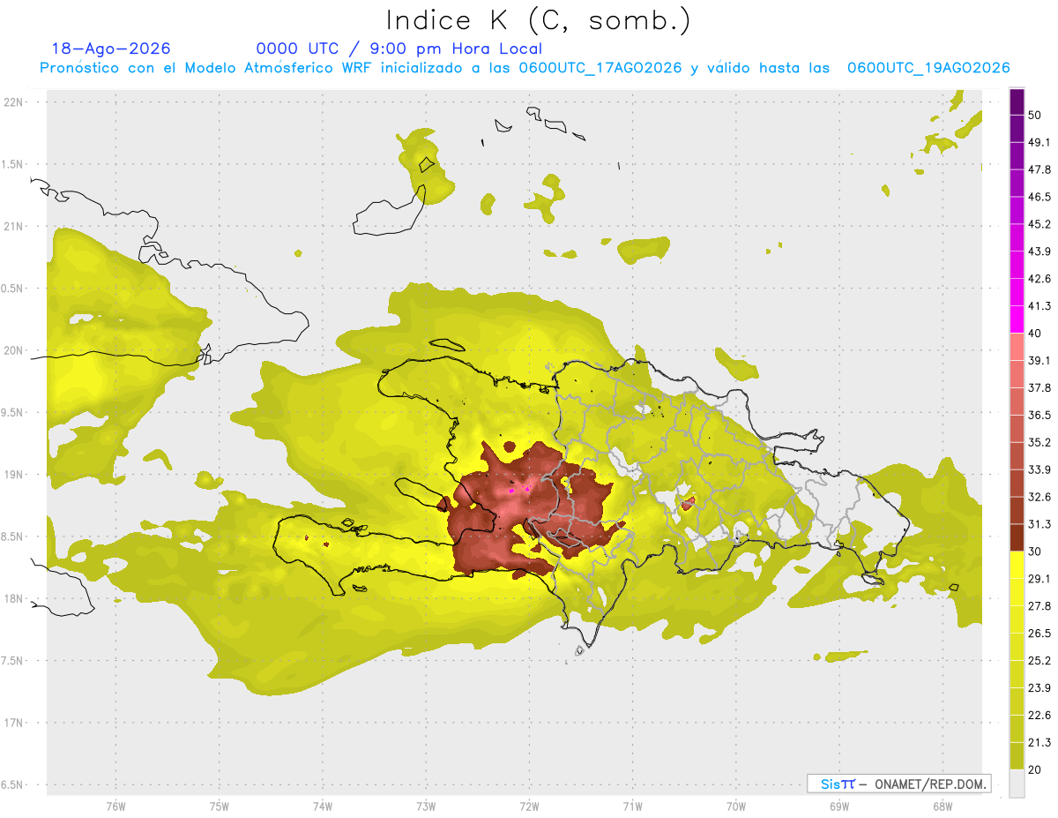This screenshot has height=818, width=1058.
Task: Click the valid-until time "0600UTC_19AGO2026"
Action: coord(928,68)
